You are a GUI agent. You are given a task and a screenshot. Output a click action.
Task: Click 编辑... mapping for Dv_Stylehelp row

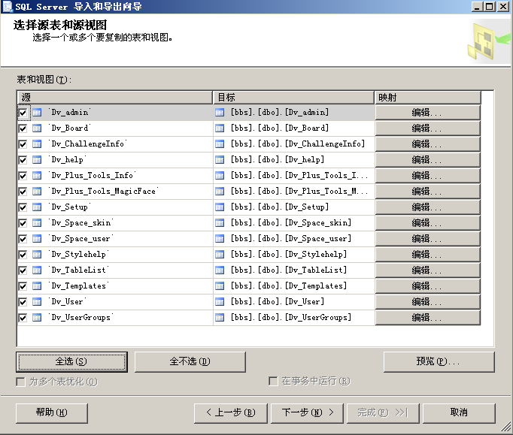pyautogui.click(x=427, y=255)
